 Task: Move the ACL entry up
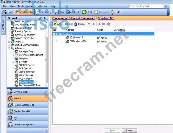[x=89, y=24]
